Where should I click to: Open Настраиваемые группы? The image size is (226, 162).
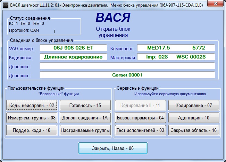pos(85,130)
